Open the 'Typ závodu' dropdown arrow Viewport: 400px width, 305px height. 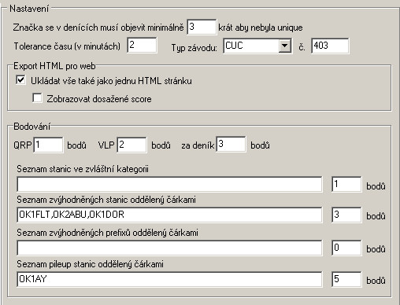click(284, 46)
